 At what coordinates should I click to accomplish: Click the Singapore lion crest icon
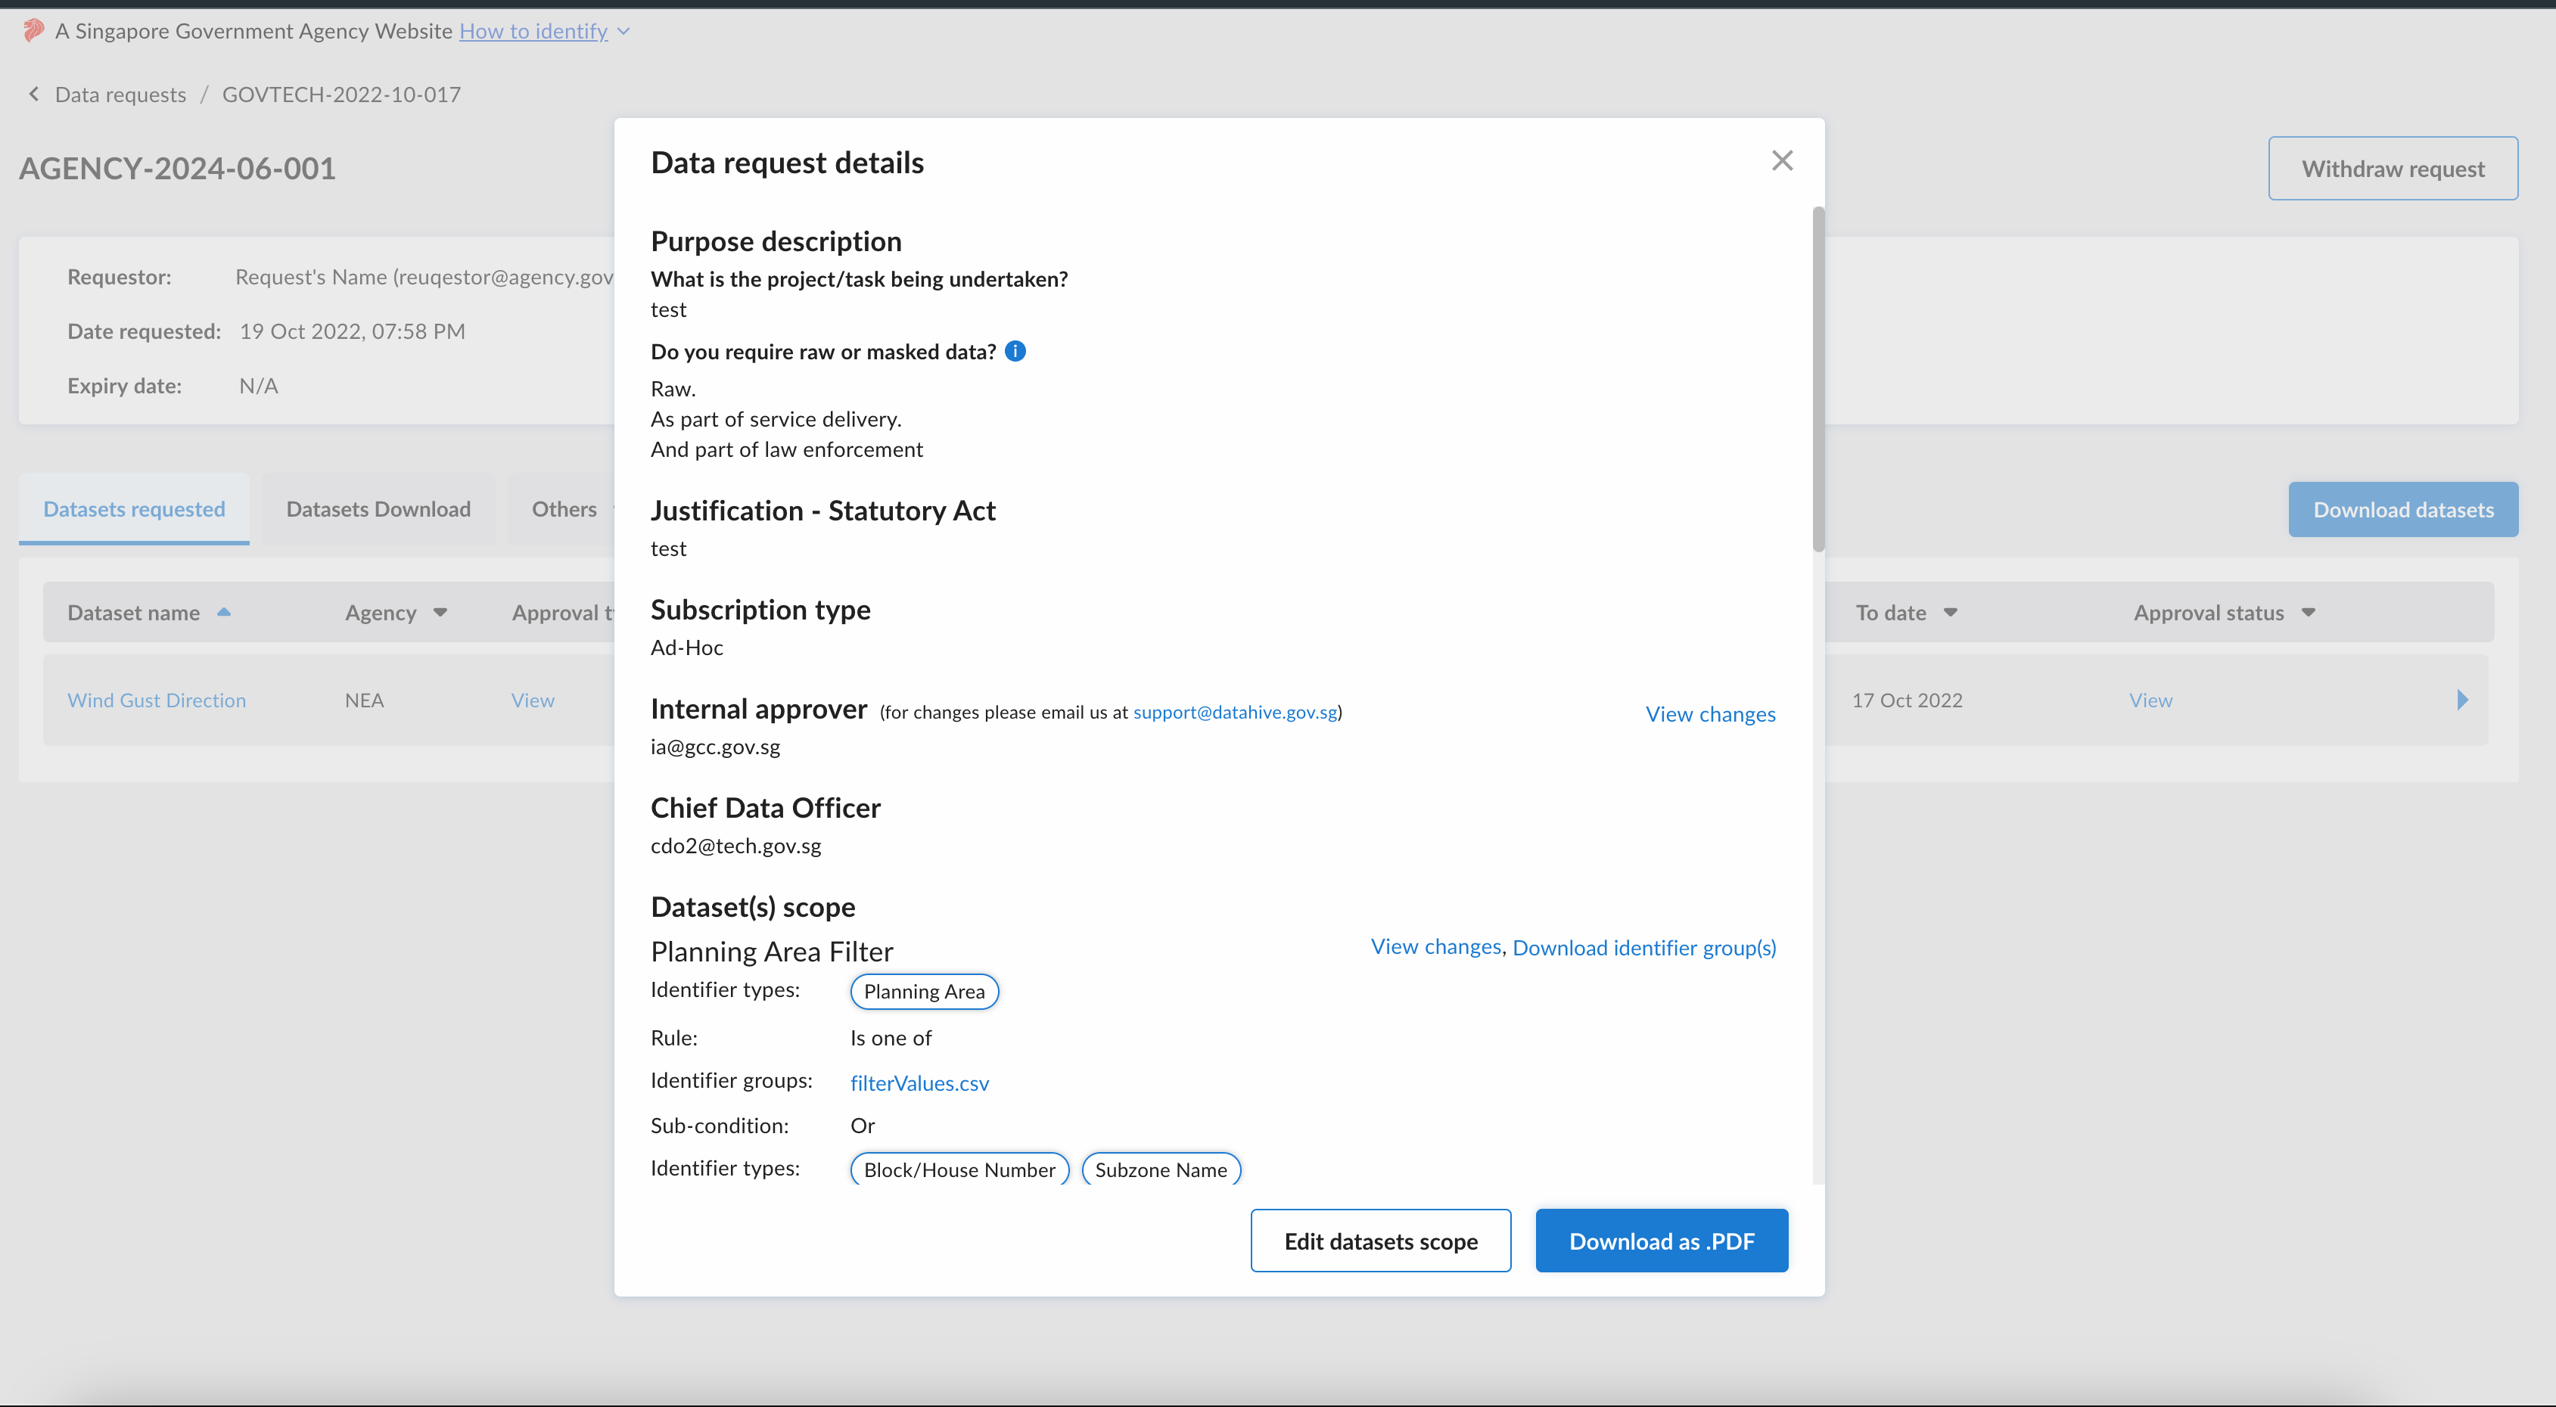(33, 31)
